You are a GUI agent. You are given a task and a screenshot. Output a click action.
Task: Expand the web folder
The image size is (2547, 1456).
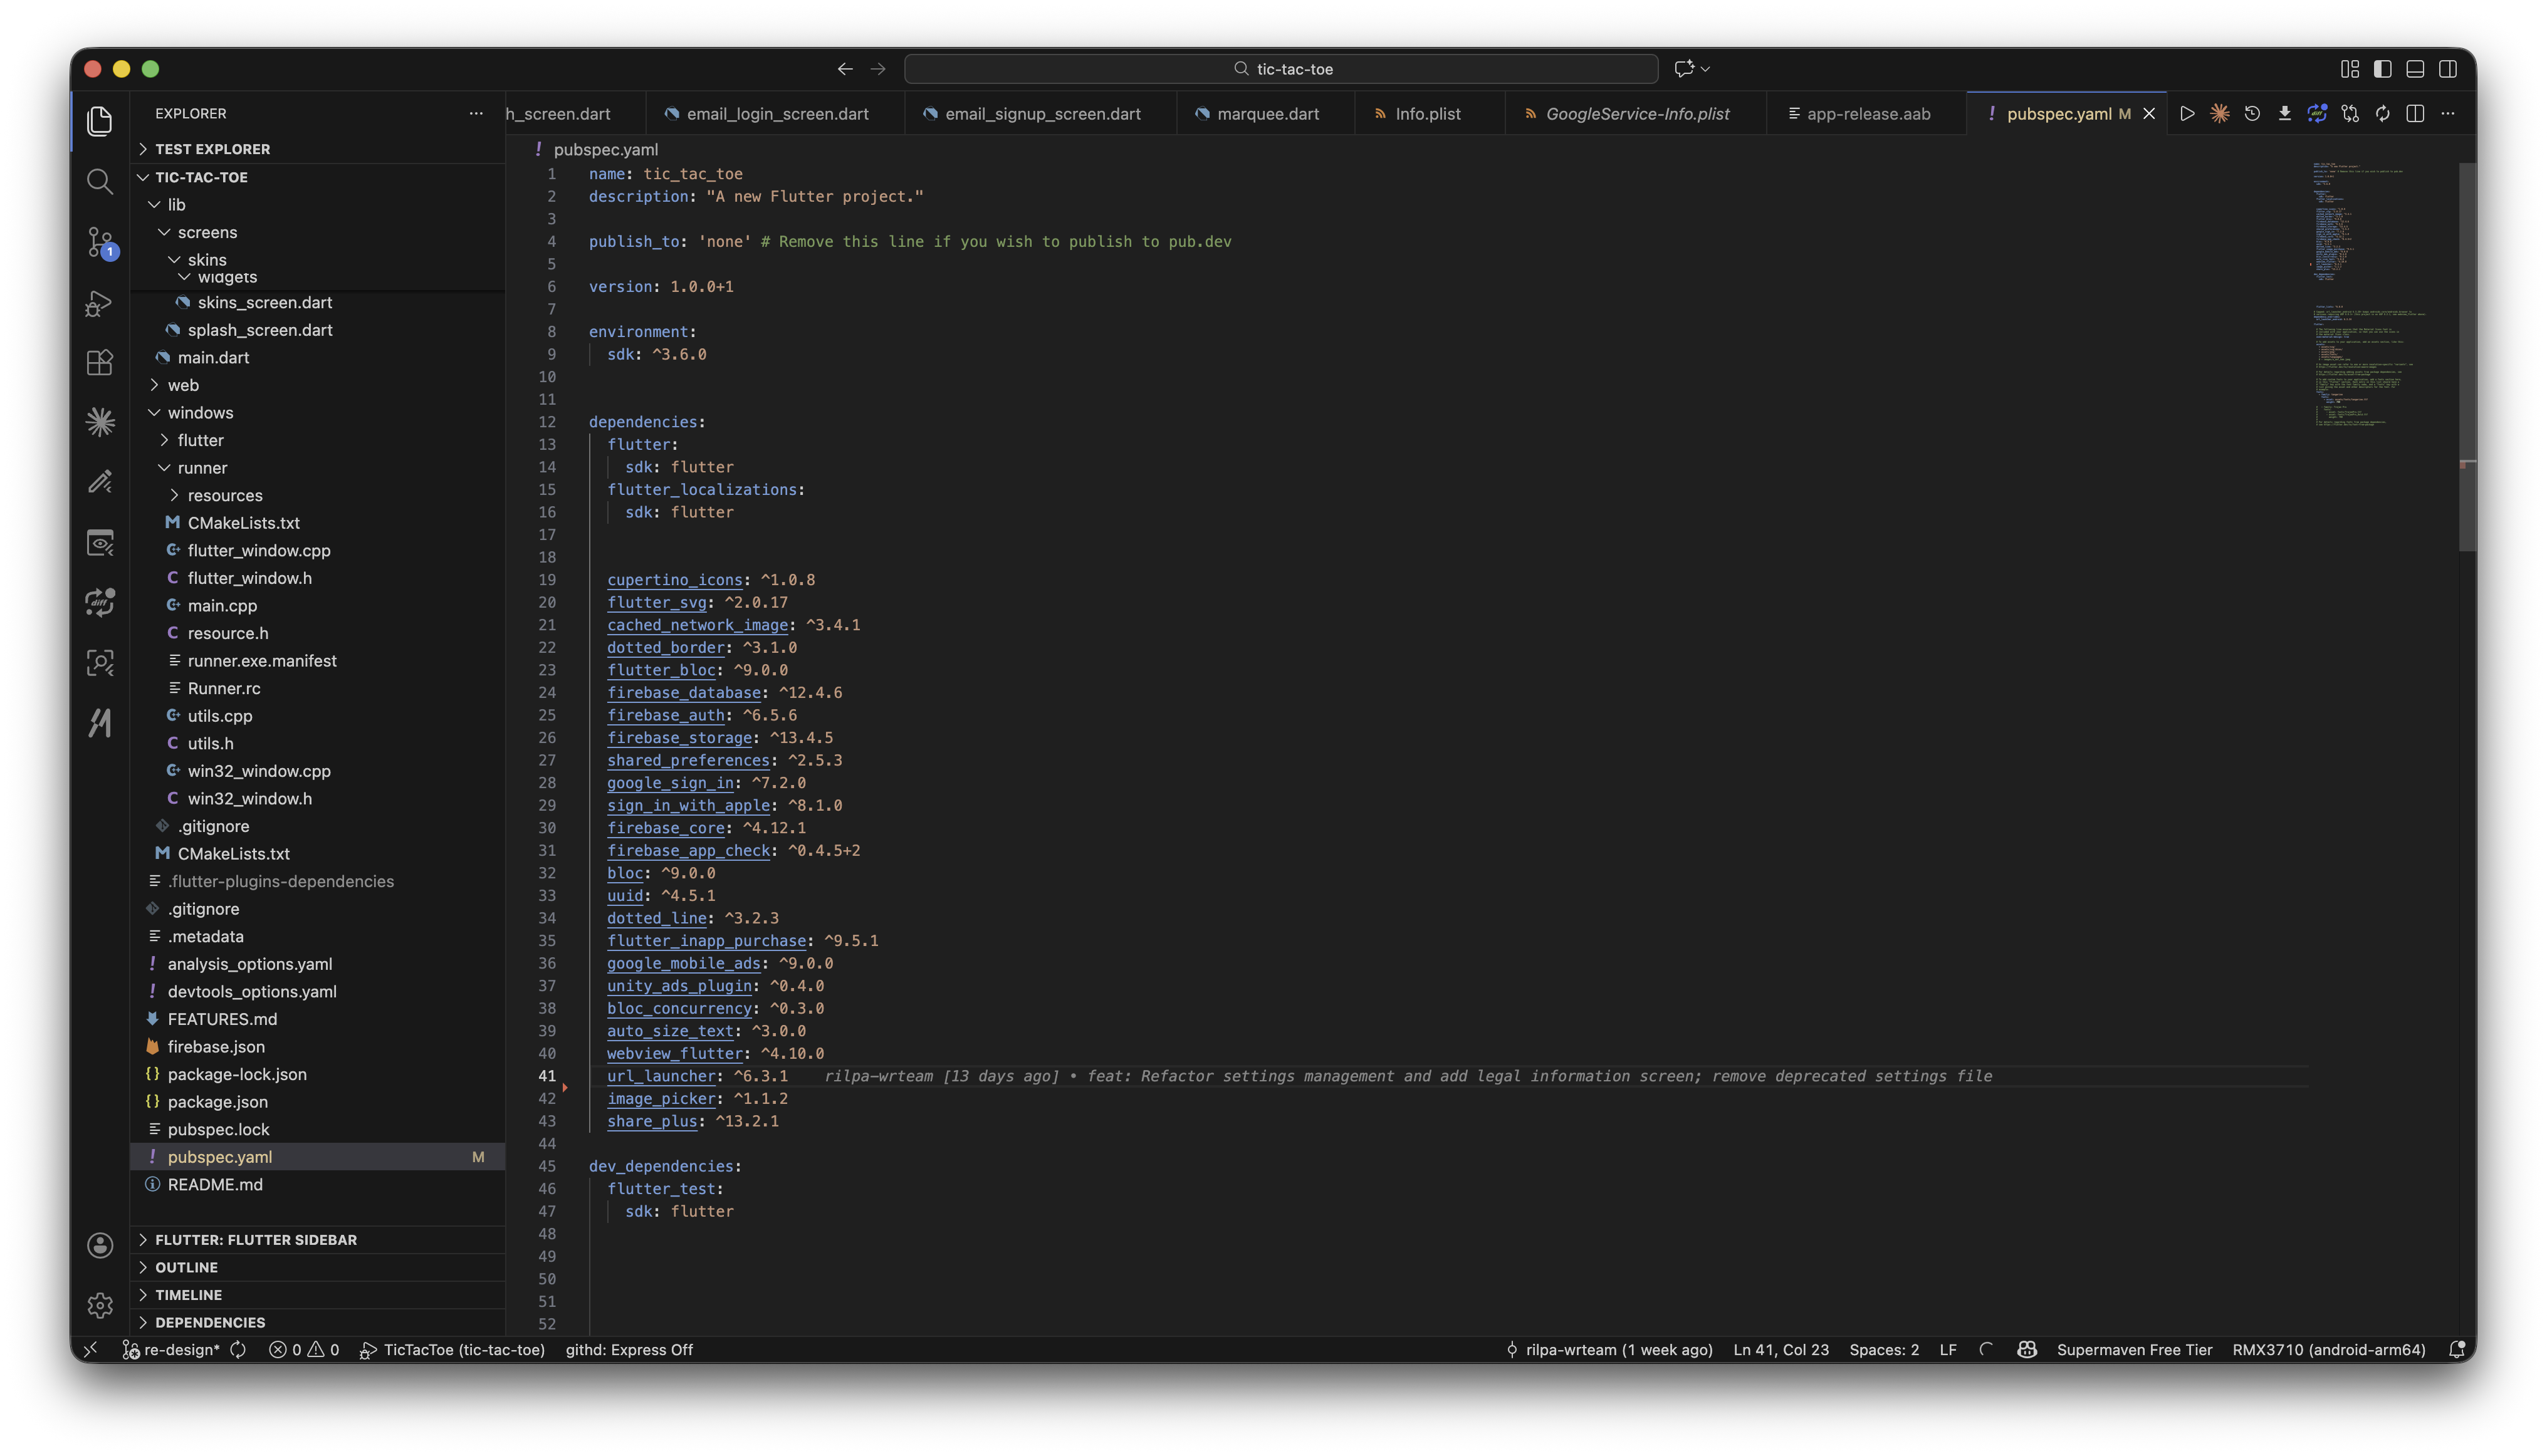point(317,385)
